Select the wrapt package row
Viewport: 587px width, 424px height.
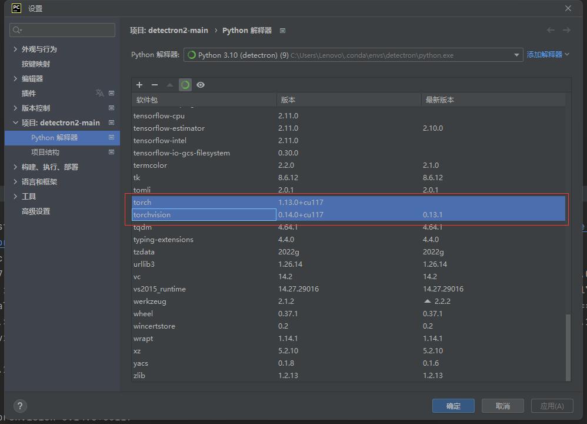349,339
